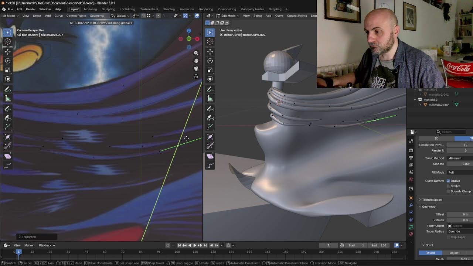The image size is (473, 266).
Task: Select the Cursor tool in left viewport
Action: point(8,42)
